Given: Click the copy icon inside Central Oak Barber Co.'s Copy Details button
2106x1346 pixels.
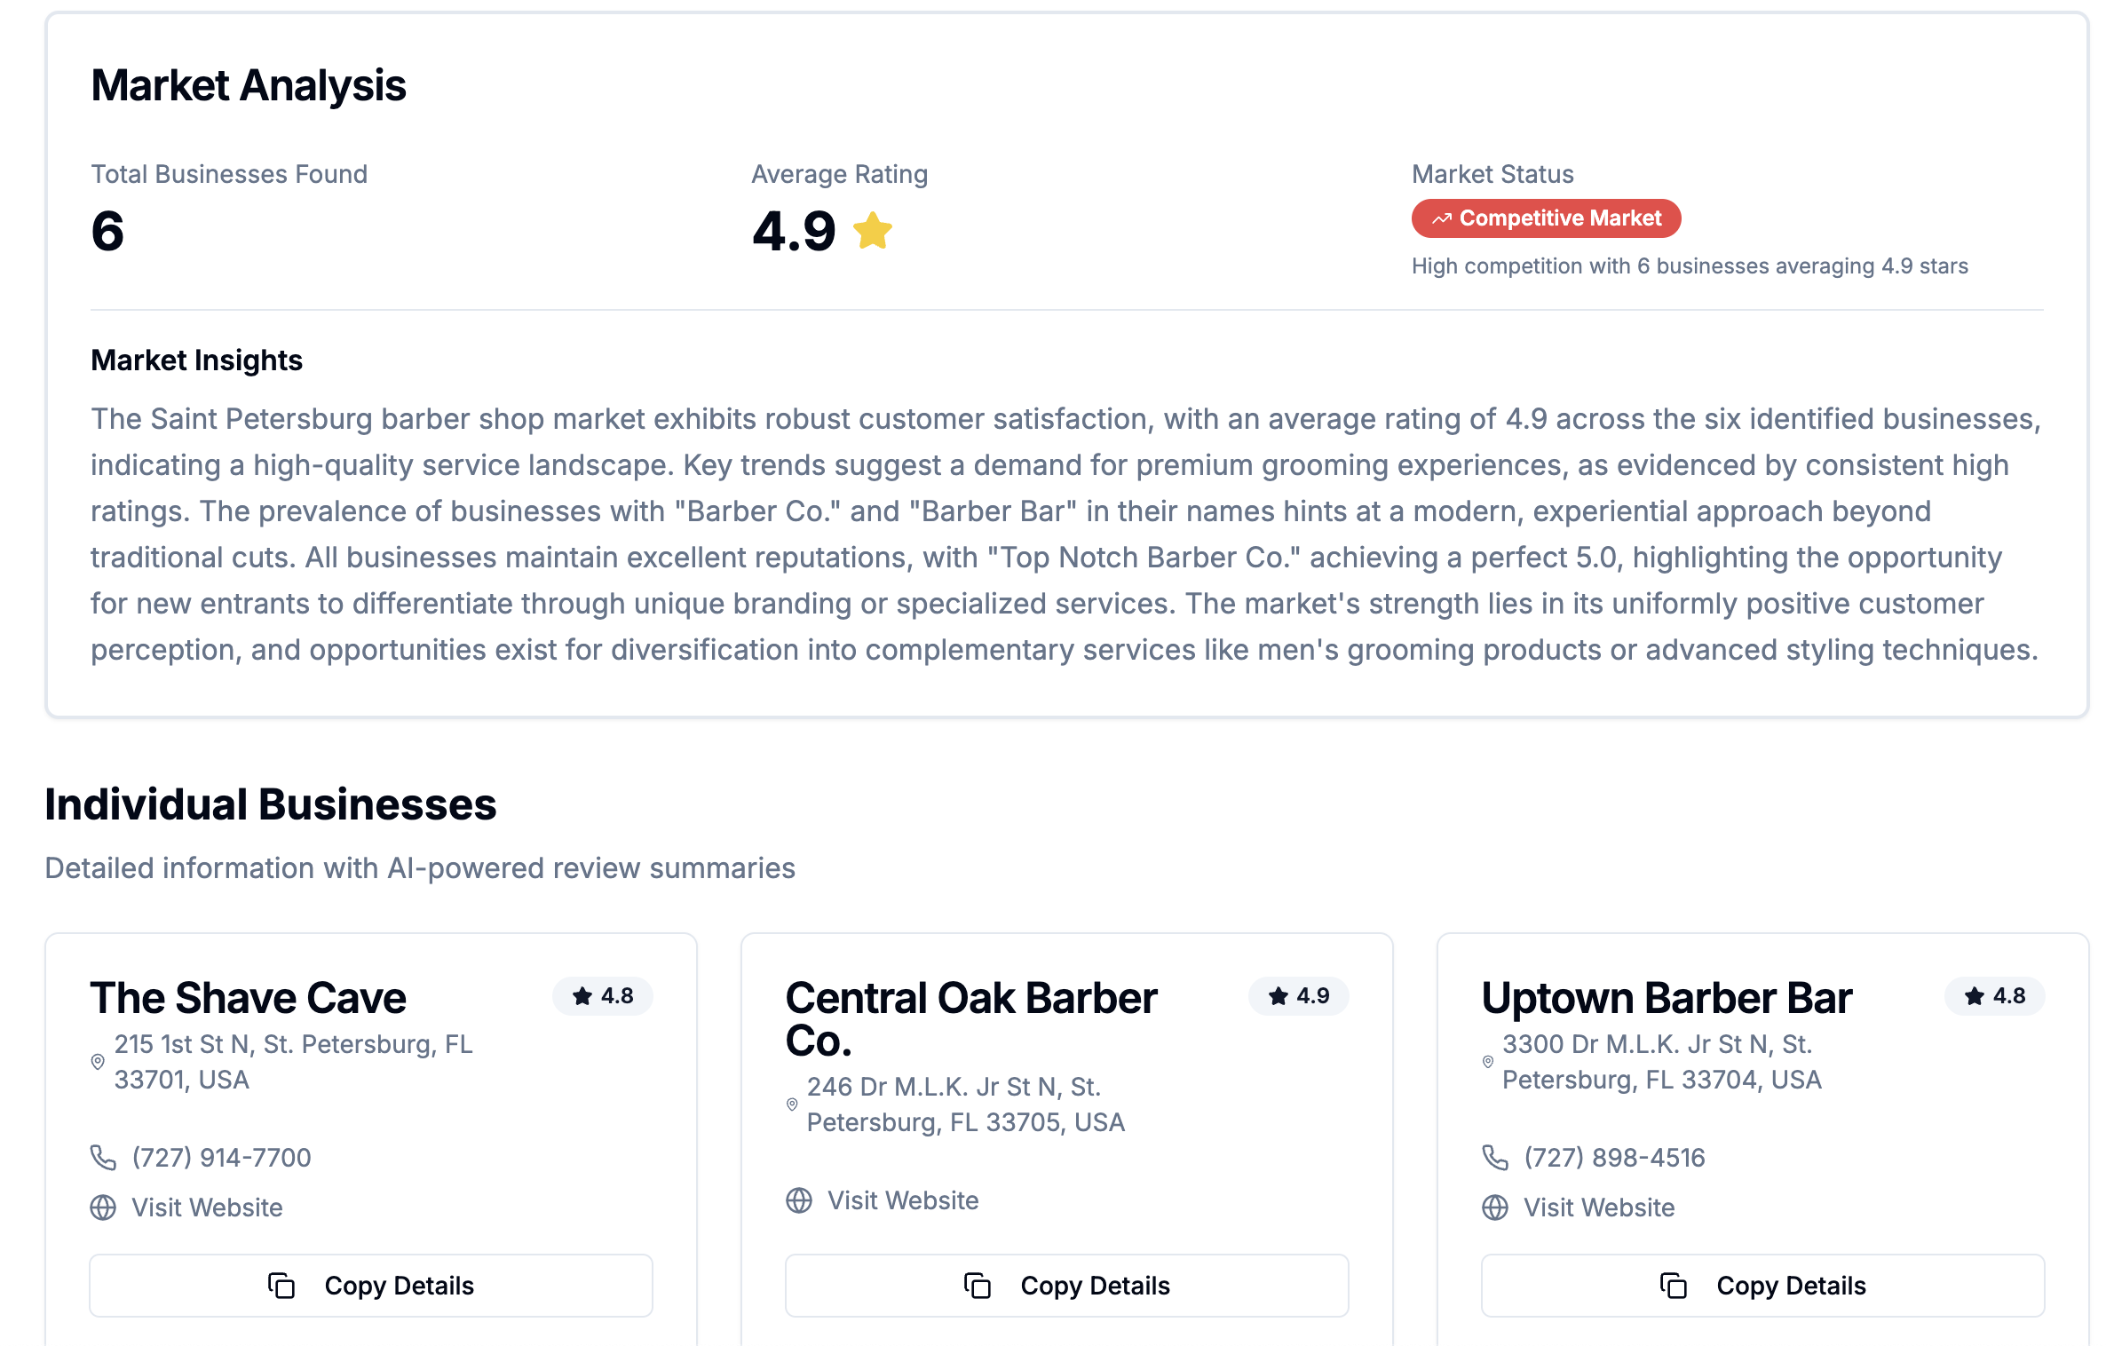Looking at the screenshot, I should tap(977, 1285).
